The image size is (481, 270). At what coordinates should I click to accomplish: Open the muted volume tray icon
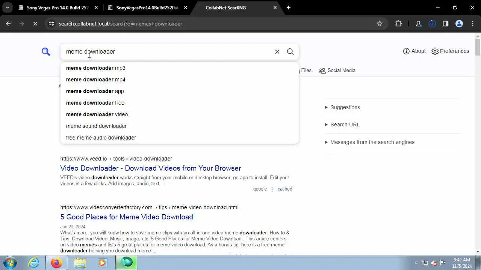434,263
